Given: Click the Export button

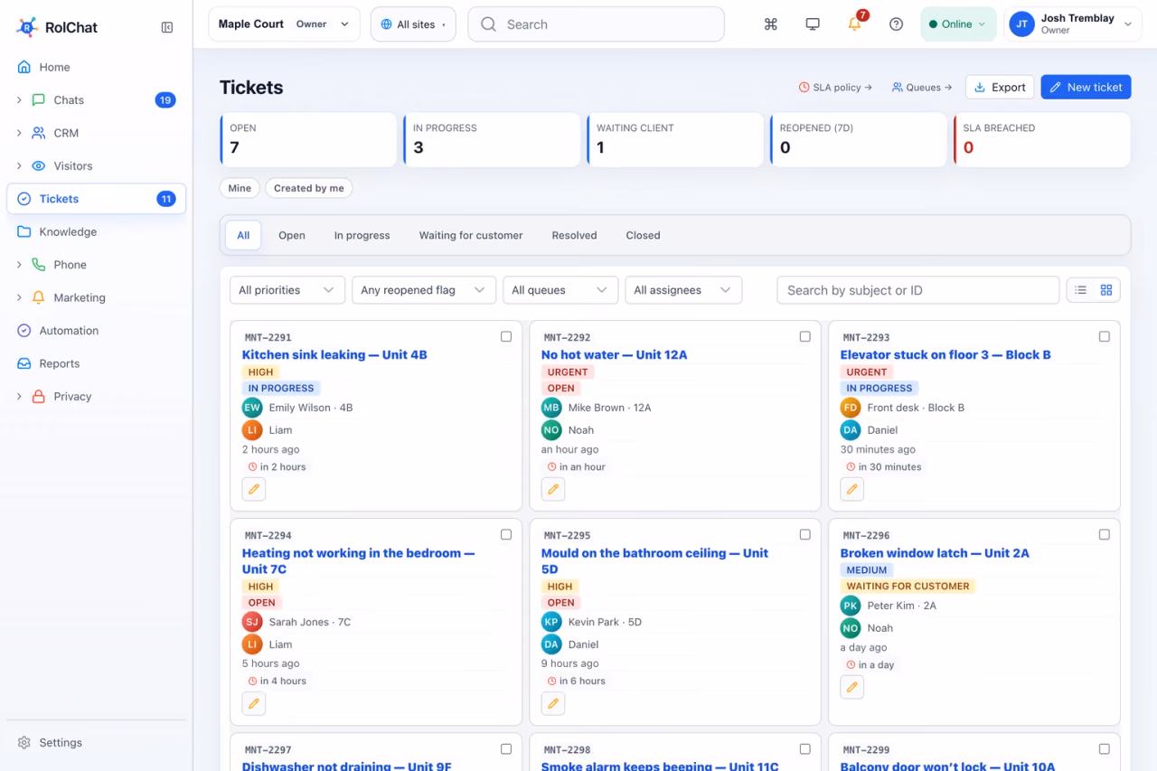Looking at the screenshot, I should point(1000,87).
